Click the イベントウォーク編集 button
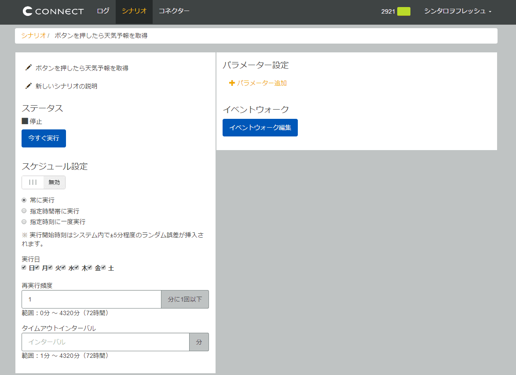Screen dimensions: 516x375 pos(260,128)
